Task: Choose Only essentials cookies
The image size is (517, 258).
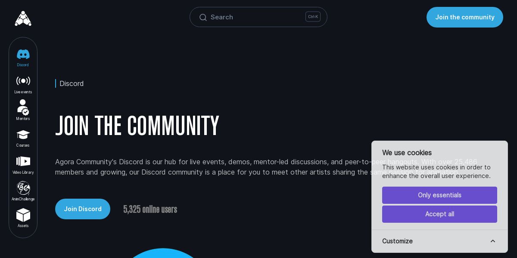Action: [x=439, y=195]
